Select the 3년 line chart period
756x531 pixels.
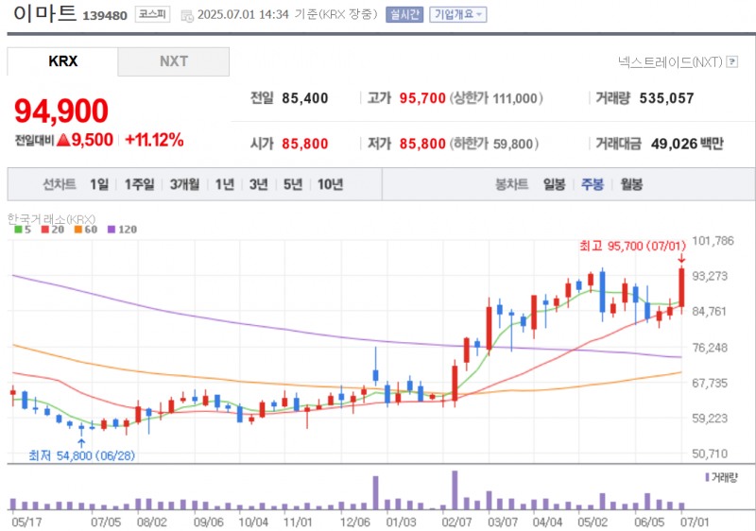tap(258, 184)
